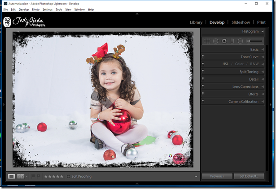Toggle the HSL panel on/off switch
This screenshot has width=276, height=189.
coord(203,64)
